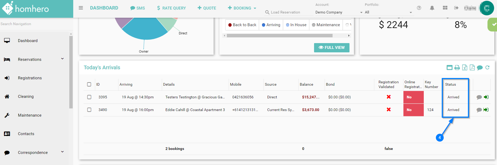Refresh Today's Arrivals table
Image resolution: width=497 pixels, height=165 pixels.
point(487,68)
